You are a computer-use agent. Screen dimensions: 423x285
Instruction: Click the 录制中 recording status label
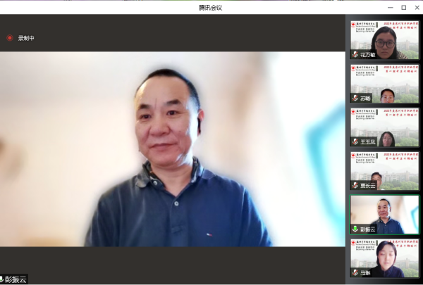[x=26, y=38]
